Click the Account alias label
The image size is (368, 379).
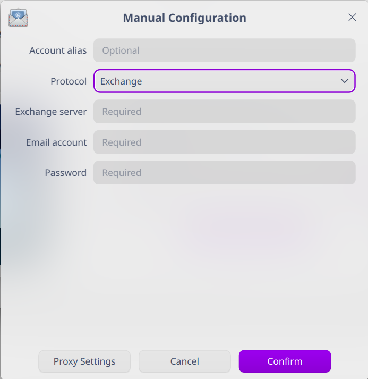[x=58, y=50]
